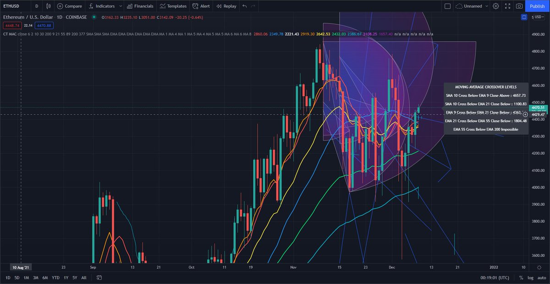
Task: Select the 1D date range
Action: (8, 278)
